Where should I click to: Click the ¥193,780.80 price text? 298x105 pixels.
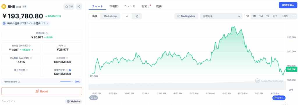(x=23, y=16)
